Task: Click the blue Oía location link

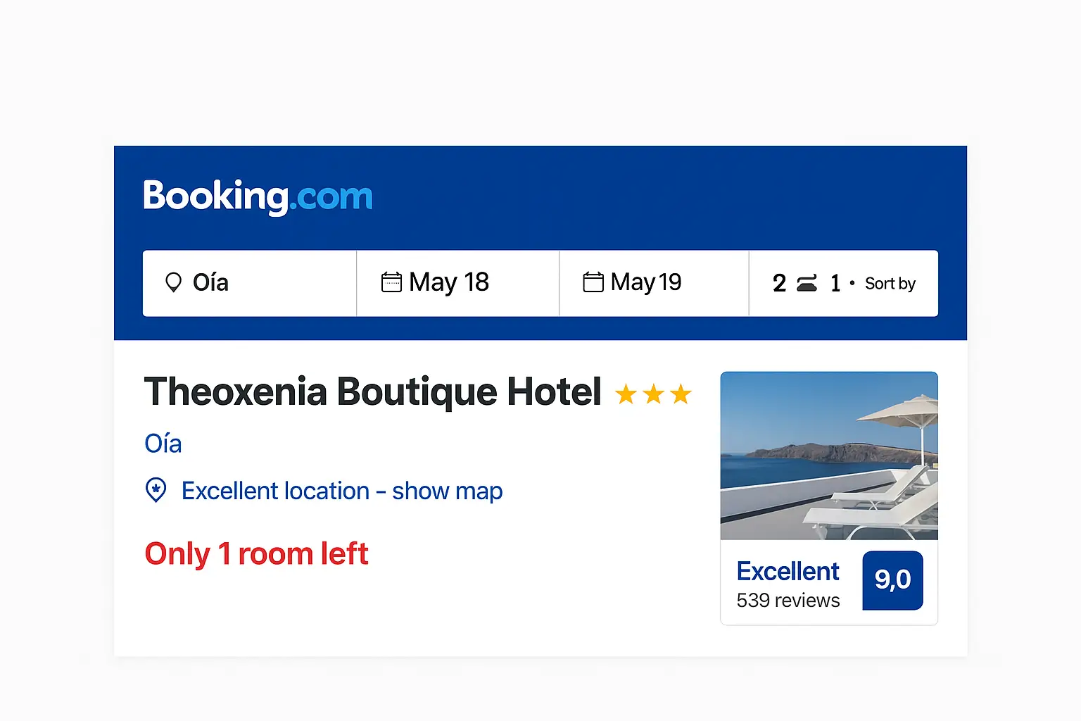Action: click(163, 444)
